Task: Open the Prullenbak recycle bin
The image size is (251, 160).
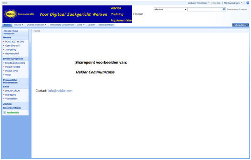Action: point(13,113)
